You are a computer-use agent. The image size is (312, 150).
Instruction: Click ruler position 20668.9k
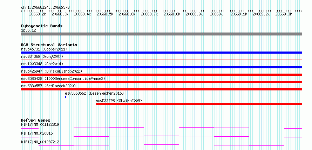(x=194, y=14)
